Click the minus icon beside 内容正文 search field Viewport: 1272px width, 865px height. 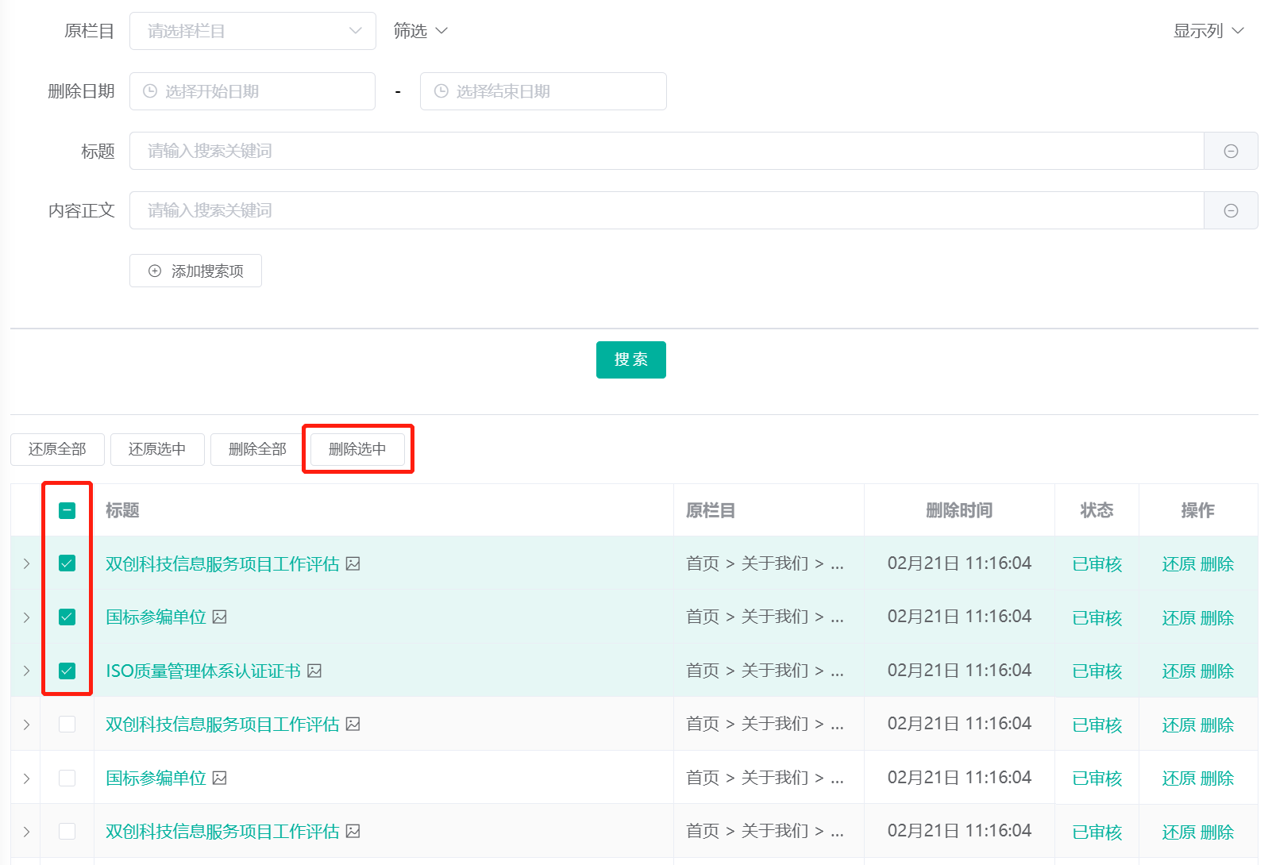1231,210
